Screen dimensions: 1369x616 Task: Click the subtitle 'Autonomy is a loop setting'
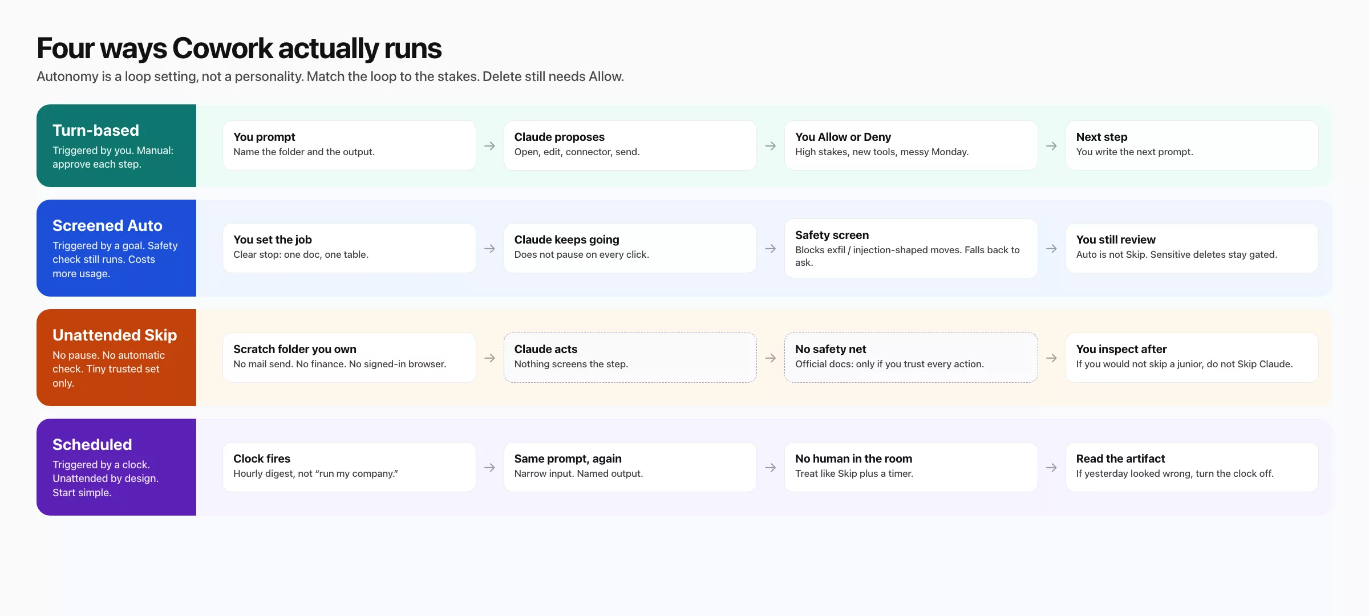tap(116, 76)
